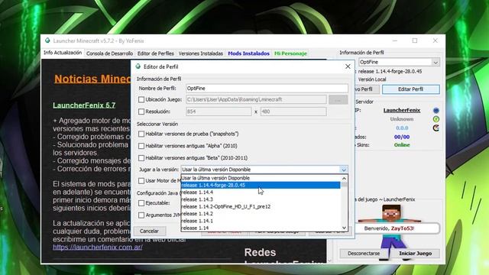The image size is (489, 275).
Task: Open the LauncherFenix server link
Action: 402,110
